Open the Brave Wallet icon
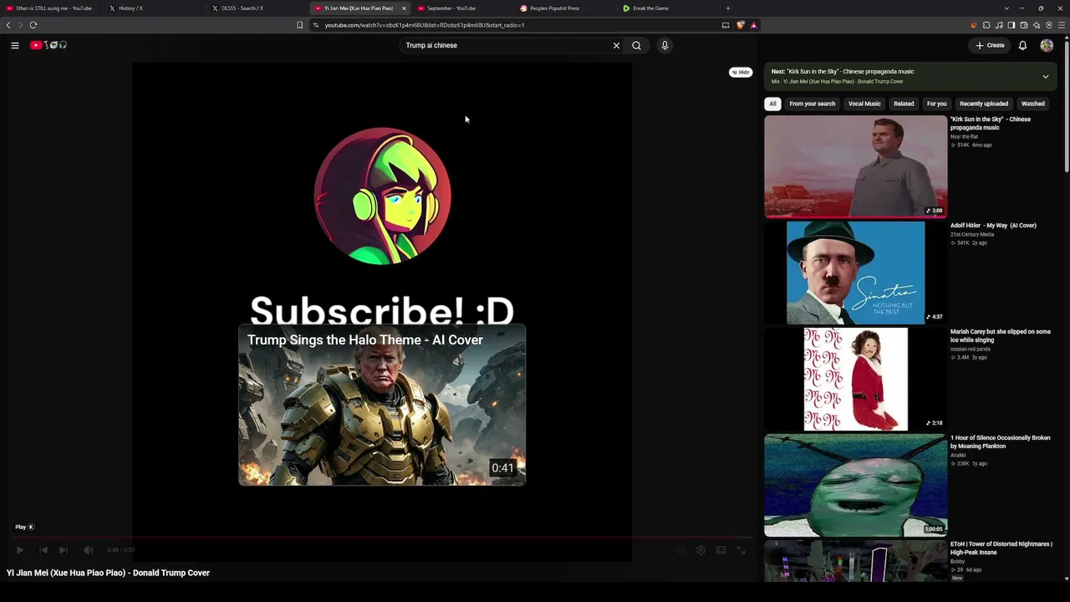 tap(1024, 25)
